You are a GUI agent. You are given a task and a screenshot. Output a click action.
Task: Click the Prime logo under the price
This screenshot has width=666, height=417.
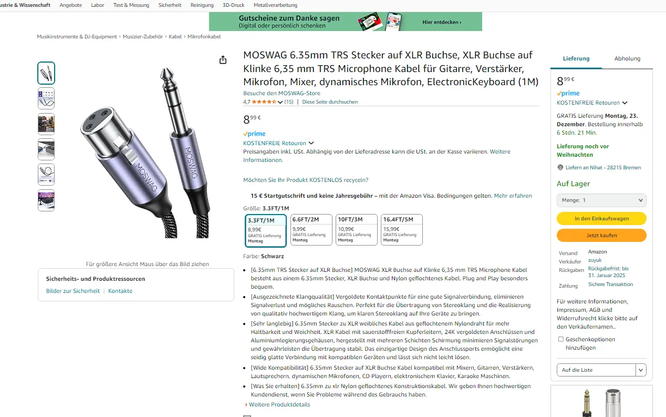pos(254,134)
